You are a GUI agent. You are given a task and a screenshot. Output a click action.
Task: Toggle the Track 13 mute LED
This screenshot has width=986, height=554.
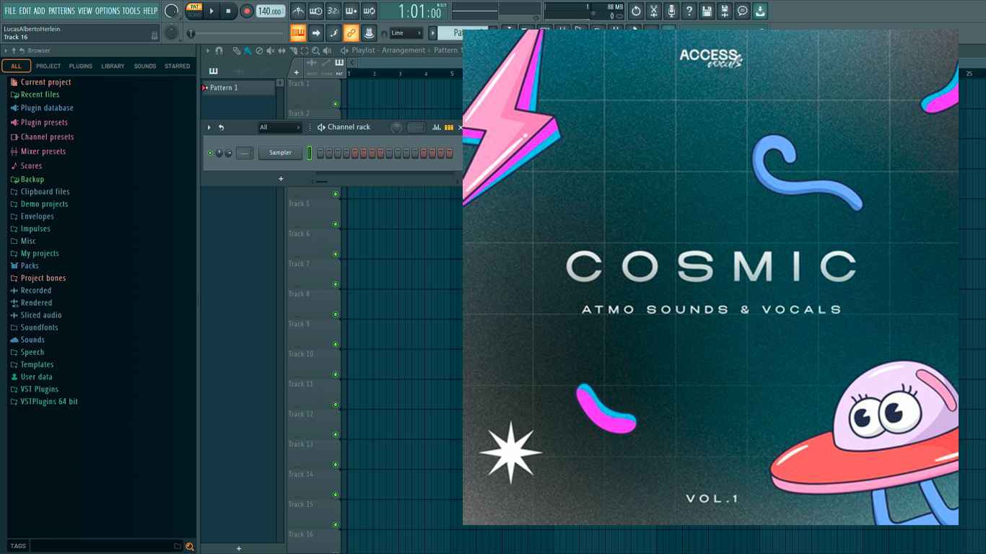coord(335,465)
